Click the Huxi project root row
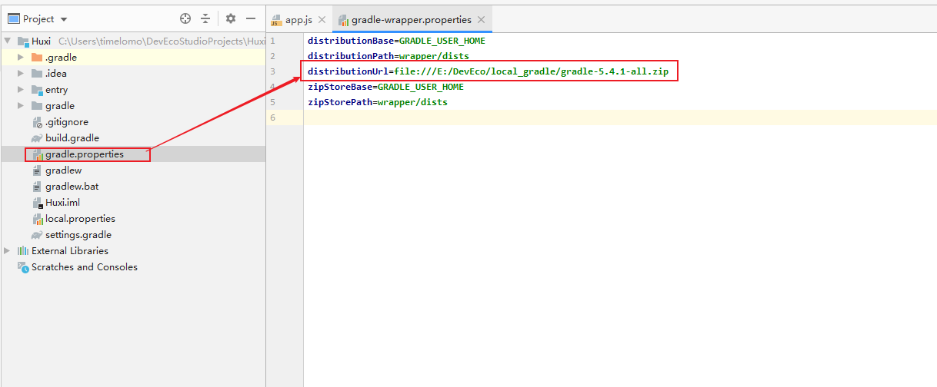937x387 pixels. tap(132, 41)
